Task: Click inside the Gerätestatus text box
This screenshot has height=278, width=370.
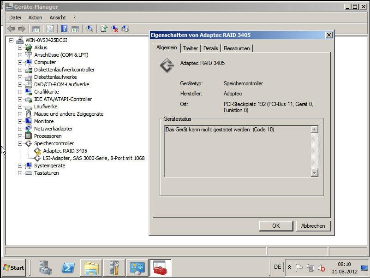Action: (x=238, y=151)
